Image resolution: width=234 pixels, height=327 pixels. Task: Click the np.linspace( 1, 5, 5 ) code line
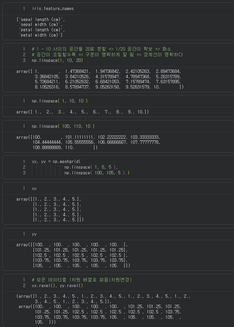point(91,167)
